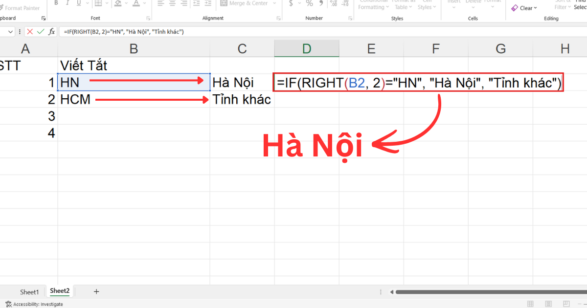Switch to the Sheet1 tab
This screenshot has height=308, width=587.
(x=29, y=291)
